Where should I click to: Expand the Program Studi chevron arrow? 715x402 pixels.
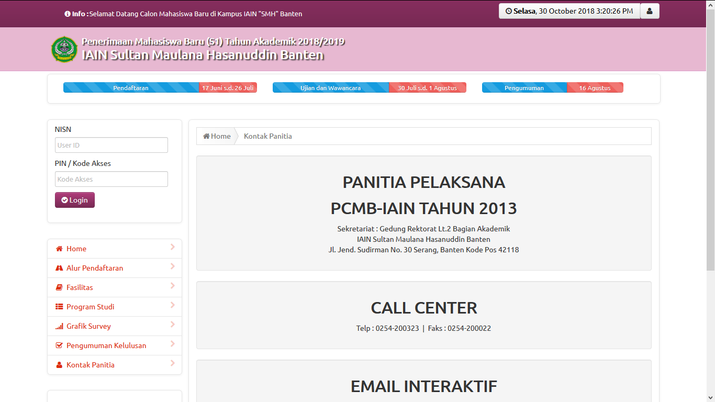[172, 305]
